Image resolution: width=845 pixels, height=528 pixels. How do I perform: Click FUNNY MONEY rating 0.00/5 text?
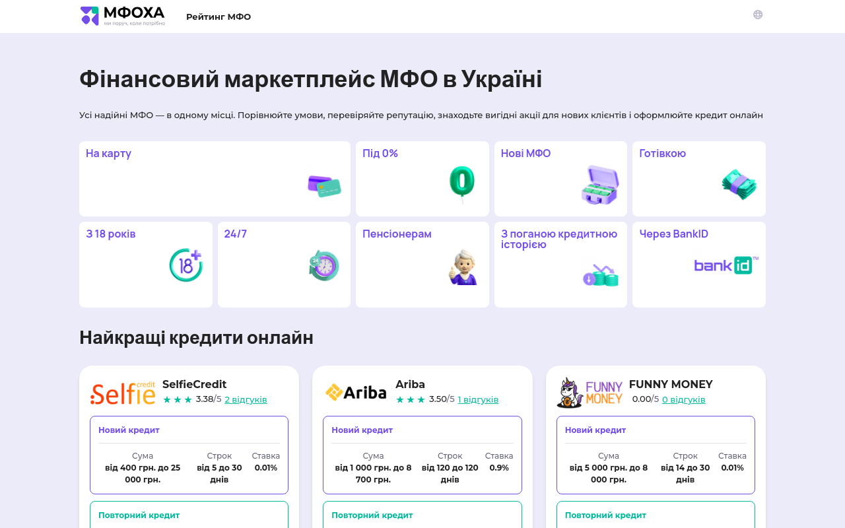tap(646, 399)
